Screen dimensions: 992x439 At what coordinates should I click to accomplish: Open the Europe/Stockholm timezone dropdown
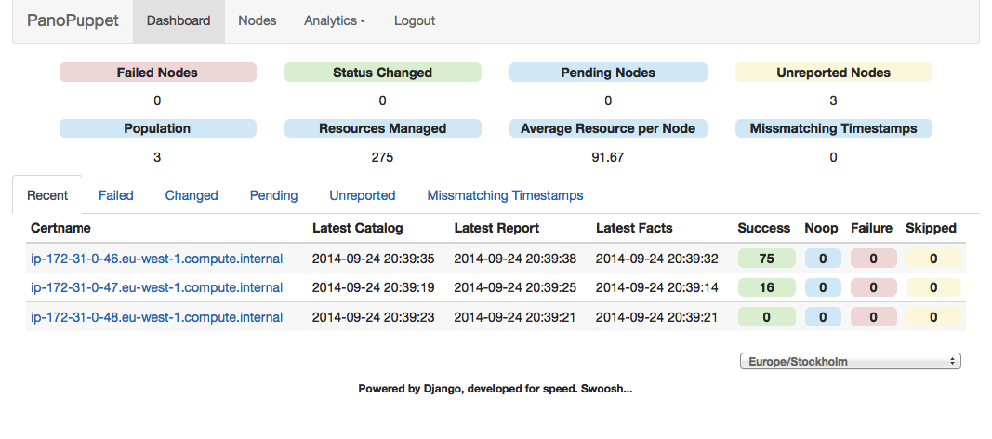851,361
